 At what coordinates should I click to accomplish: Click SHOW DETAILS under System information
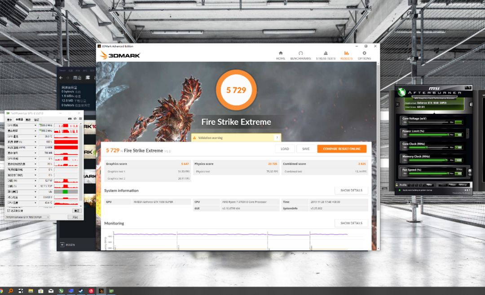351,190
